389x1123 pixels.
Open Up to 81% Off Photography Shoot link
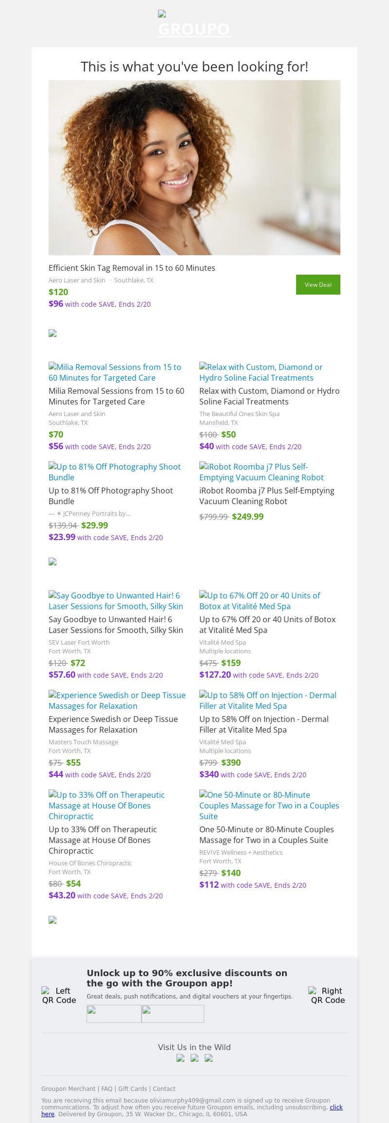pyautogui.click(x=114, y=472)
